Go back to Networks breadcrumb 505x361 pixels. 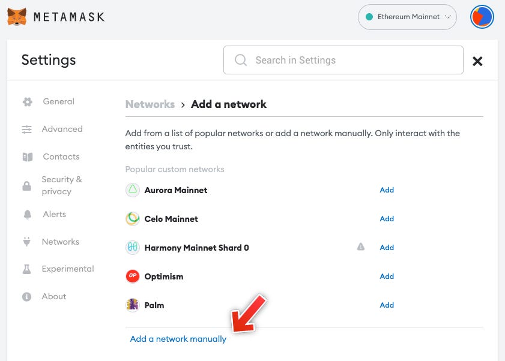click(150, 104)
